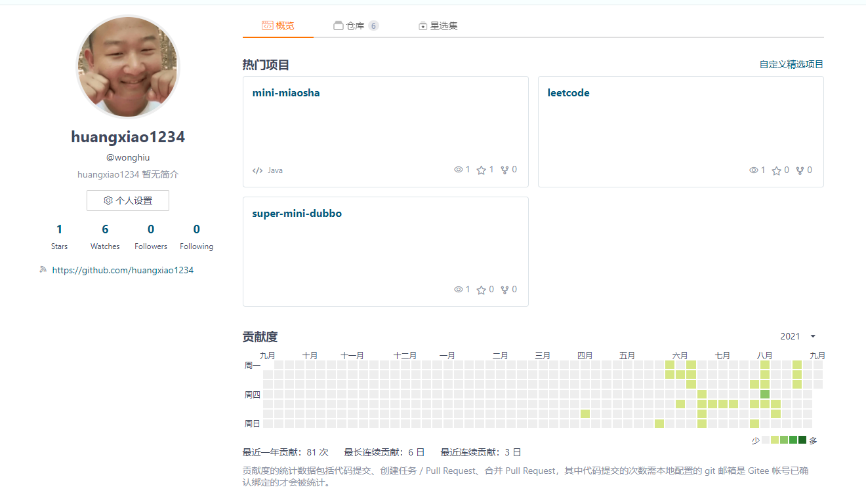Switch to the 仓库 tab

[x=354, y=26]
